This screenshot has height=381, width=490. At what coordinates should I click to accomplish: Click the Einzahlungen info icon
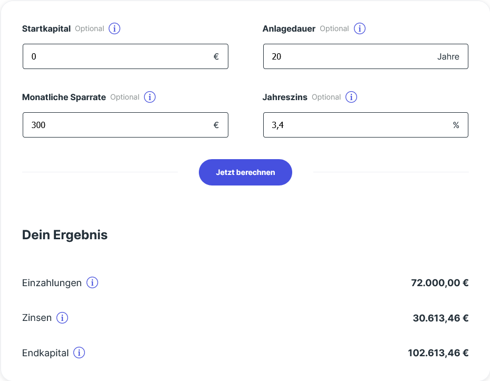[92, 283]
